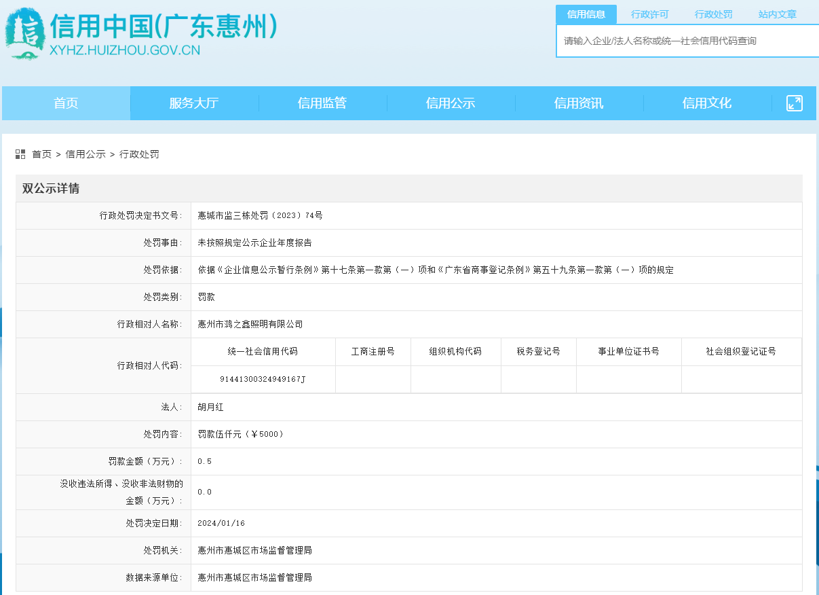Click the 处罚依据 row label
Viewport: 819px width, 595px height.
[x=163, y=270]
